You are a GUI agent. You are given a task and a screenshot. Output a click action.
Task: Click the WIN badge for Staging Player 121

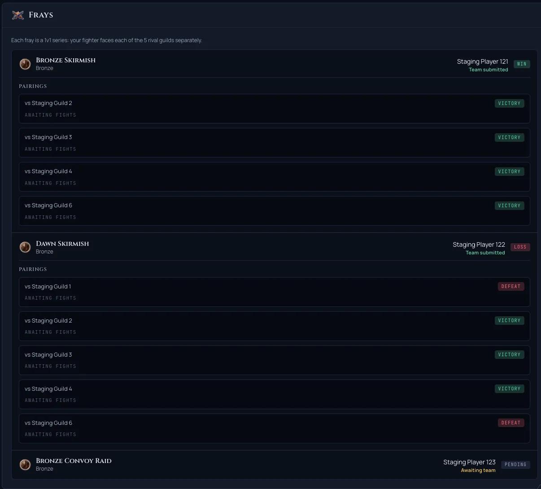[522, 64]
